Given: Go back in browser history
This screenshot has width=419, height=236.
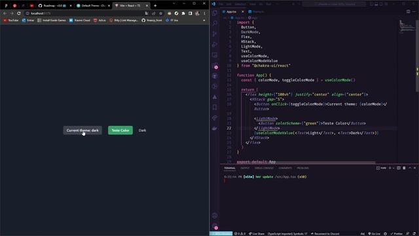Looking at the screenshot, I should (x=5, y=13).
